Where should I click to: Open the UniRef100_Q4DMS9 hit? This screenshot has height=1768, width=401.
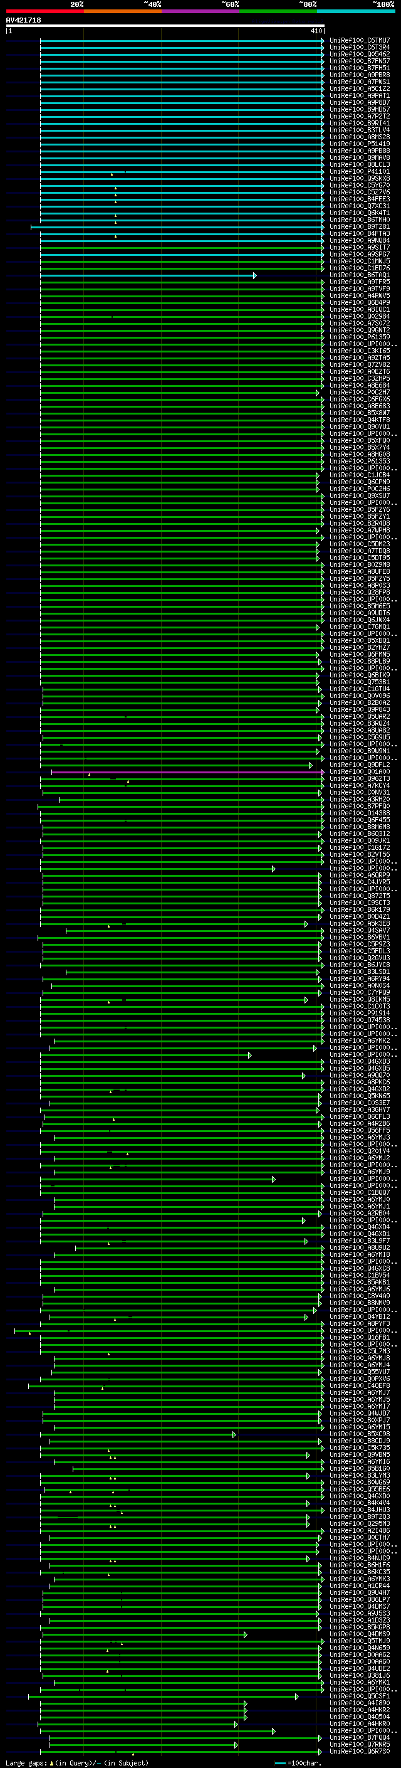(x=360, y=1634)
